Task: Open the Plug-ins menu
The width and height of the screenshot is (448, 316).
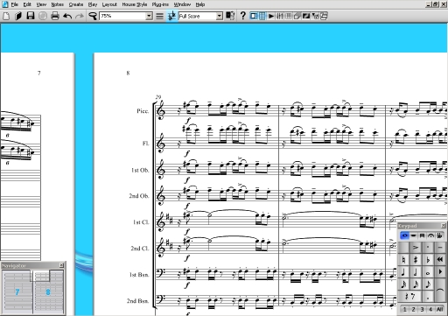Action: pyautogui.click(x=160, y=4)
